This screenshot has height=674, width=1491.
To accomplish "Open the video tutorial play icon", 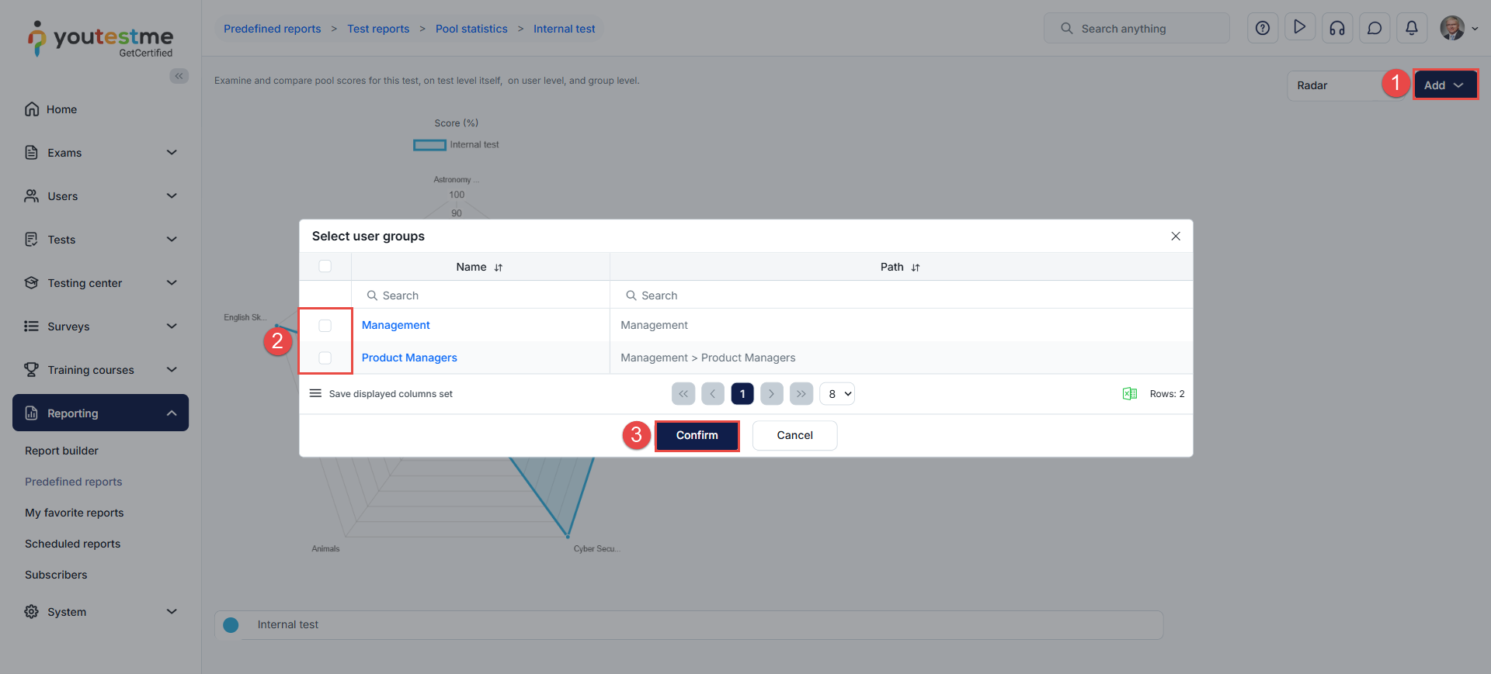I will pyautogui.click(x=1300, y=28).
